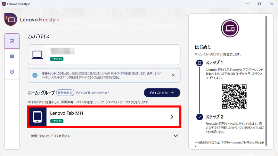
Task: Open the help question mark icon
Action: [12, 72]
